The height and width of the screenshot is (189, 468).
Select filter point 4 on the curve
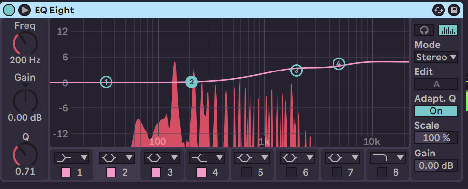point(338,63)
